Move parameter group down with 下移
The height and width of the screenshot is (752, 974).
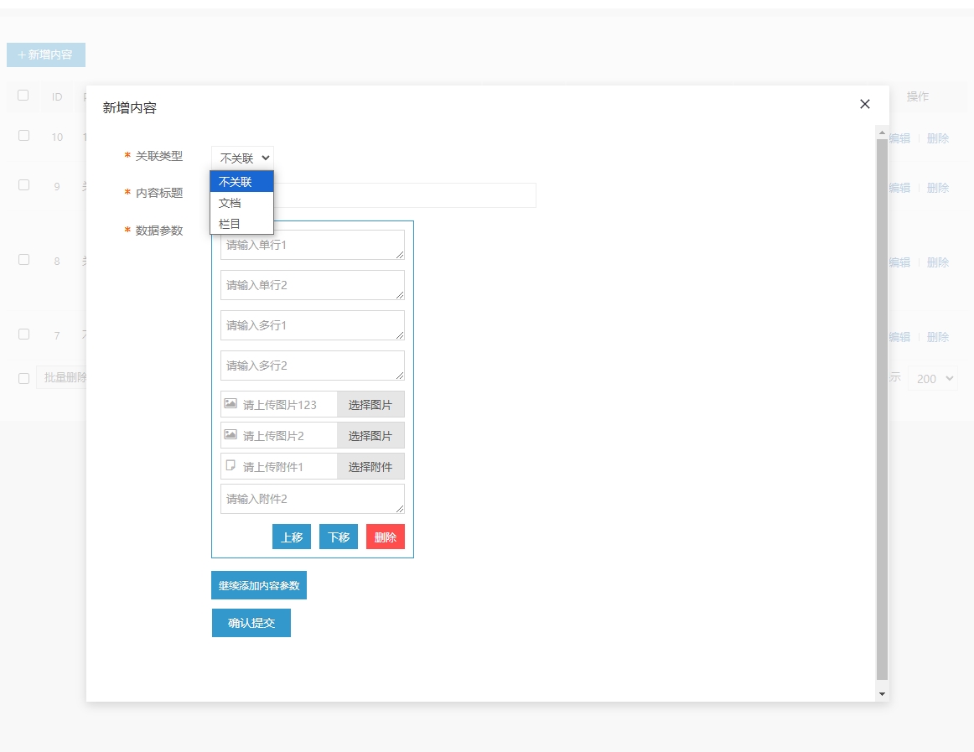pyautogui.click(x=339, y=537)
